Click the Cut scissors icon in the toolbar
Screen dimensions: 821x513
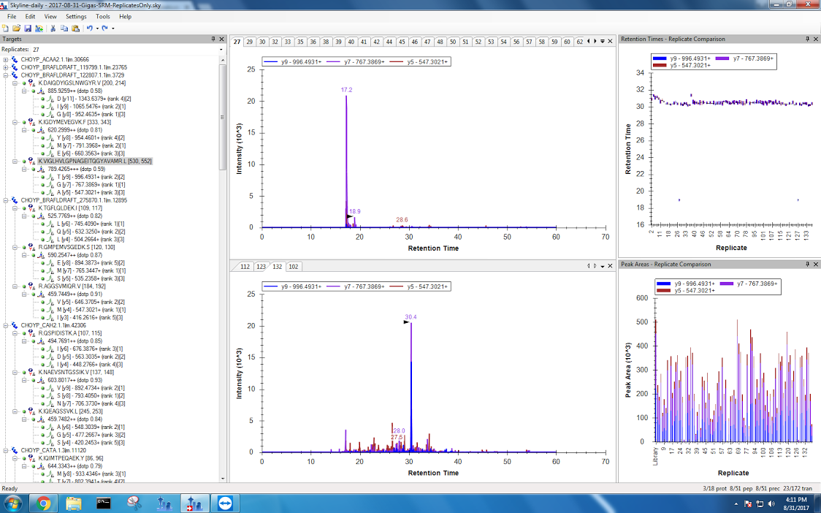pos(53,28)
